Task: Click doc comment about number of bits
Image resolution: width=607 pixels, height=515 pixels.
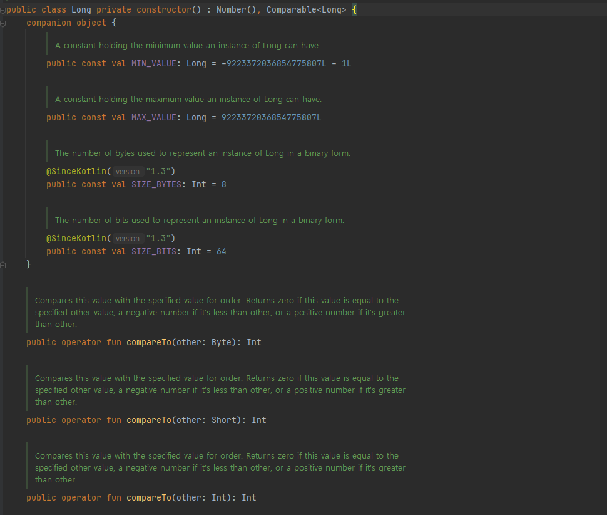Action: (x=200, y=220)
